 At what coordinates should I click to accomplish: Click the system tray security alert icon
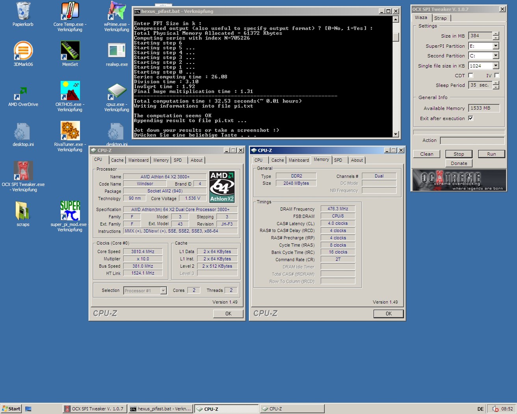coord(495,409)
